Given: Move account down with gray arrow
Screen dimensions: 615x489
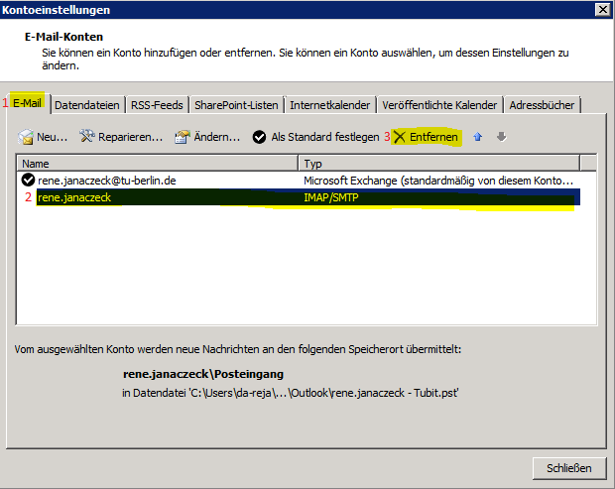Looking at the screenshot, I should click(501, 137).
